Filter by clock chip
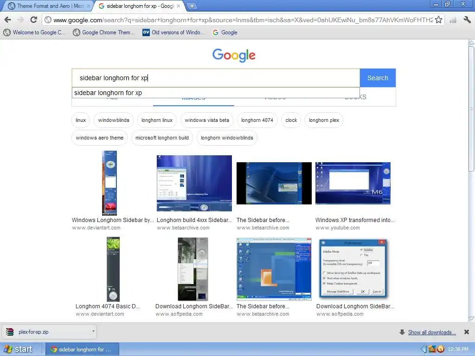 tap(291, 120)
